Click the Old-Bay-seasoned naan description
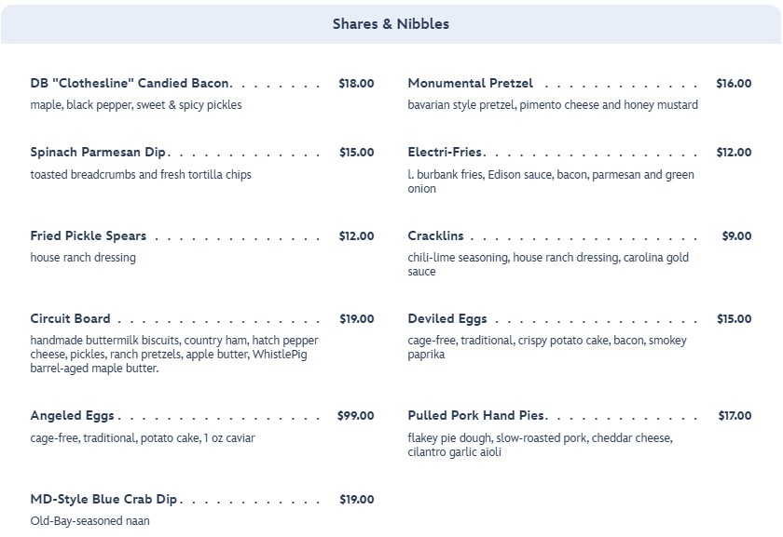The image size is (783, 537). tap(89, 521)
